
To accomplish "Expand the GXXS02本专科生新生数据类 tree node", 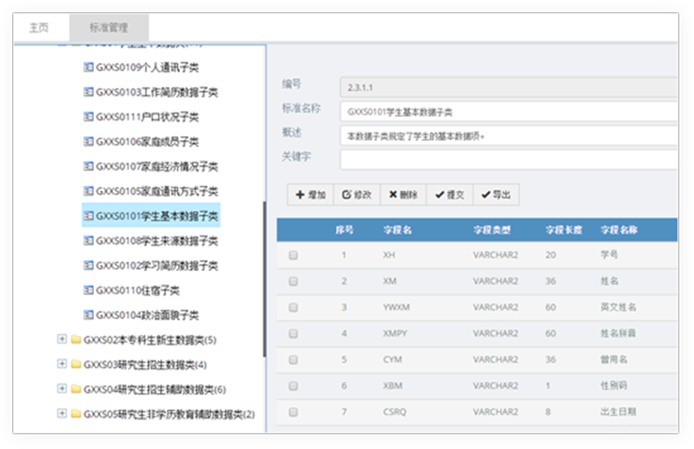I will click(x=62, y=340).
